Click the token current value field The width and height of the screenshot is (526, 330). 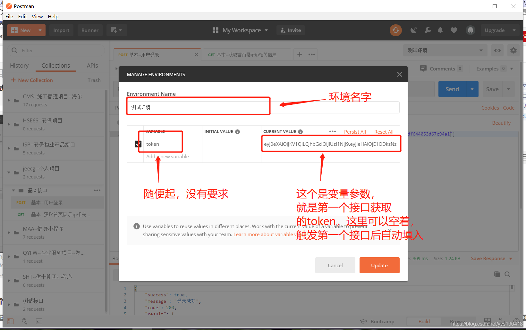[x=330, y=144]
